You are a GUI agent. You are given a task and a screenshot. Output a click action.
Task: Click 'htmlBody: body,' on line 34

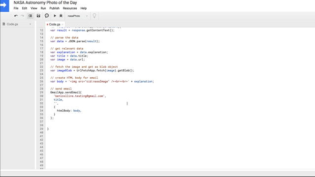click(69, 111)
